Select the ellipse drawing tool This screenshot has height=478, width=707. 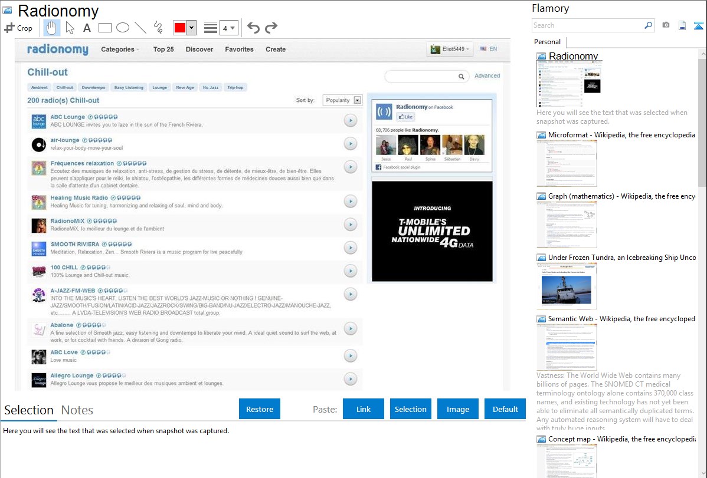pos(123,28)
